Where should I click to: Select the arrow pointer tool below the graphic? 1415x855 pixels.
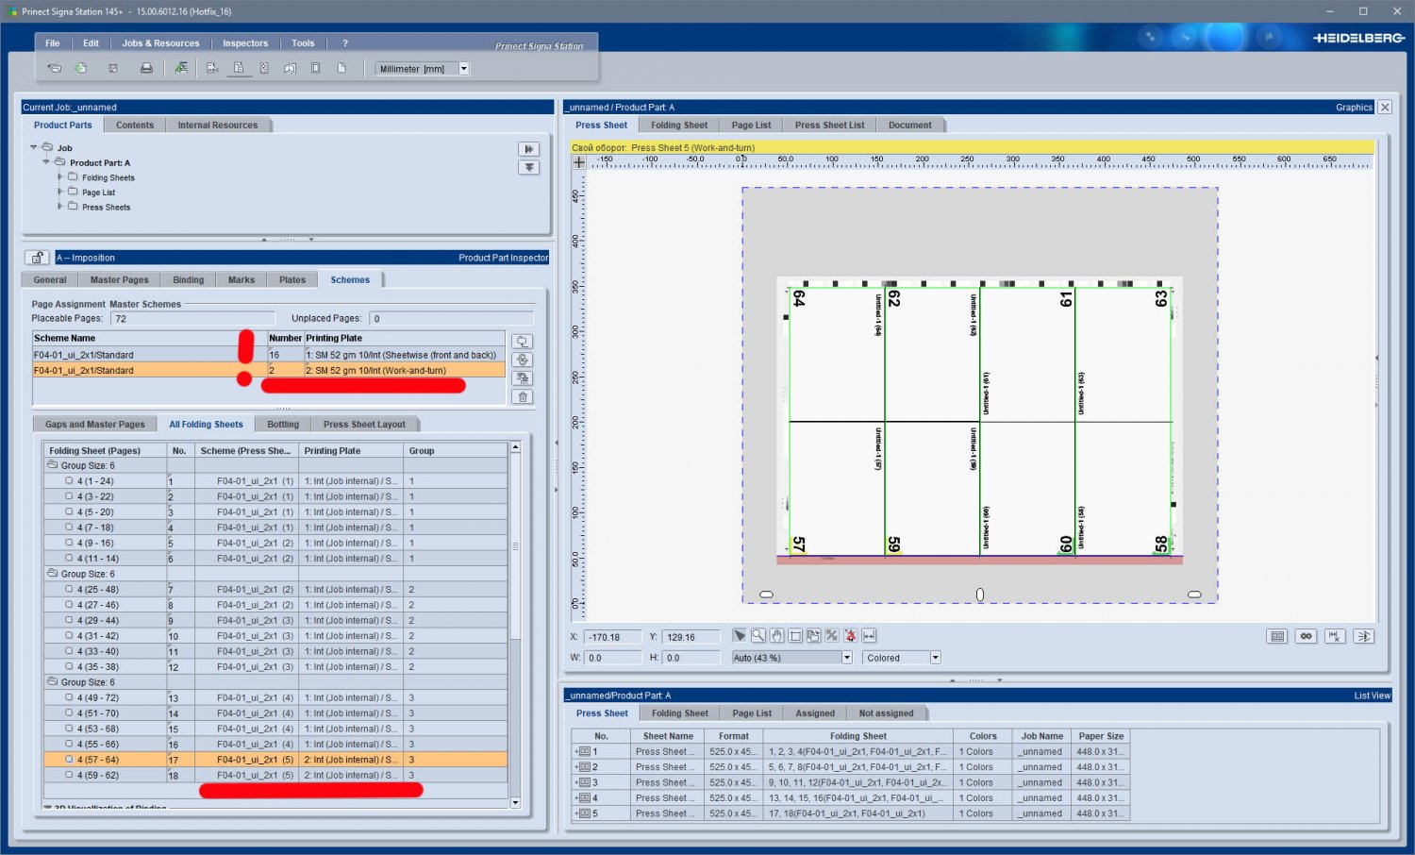click(740, 636)
